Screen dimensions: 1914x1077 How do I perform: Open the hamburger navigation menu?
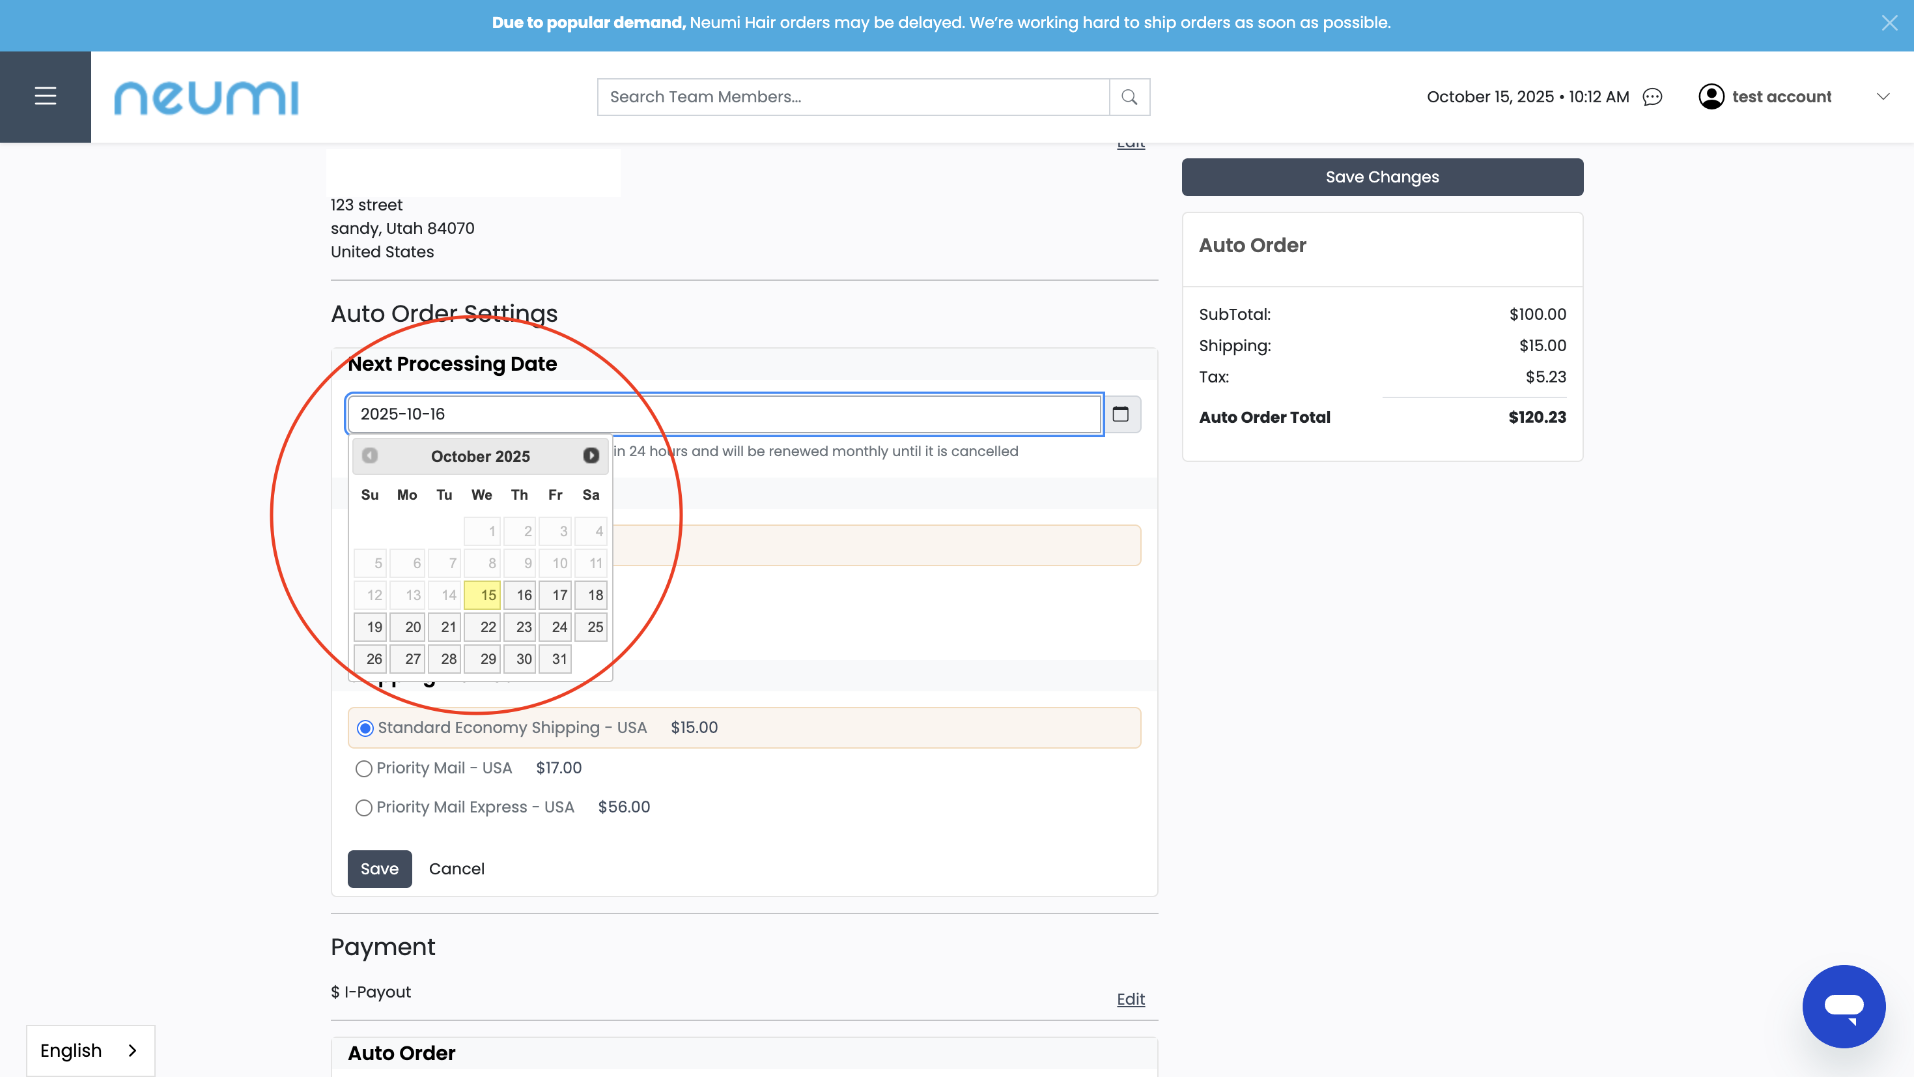tap(46, 96)
